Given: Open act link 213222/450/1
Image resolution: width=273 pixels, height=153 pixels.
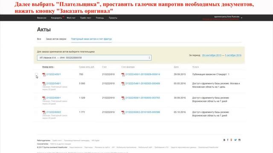Looking at the screenshot, I should coord(54,74).
